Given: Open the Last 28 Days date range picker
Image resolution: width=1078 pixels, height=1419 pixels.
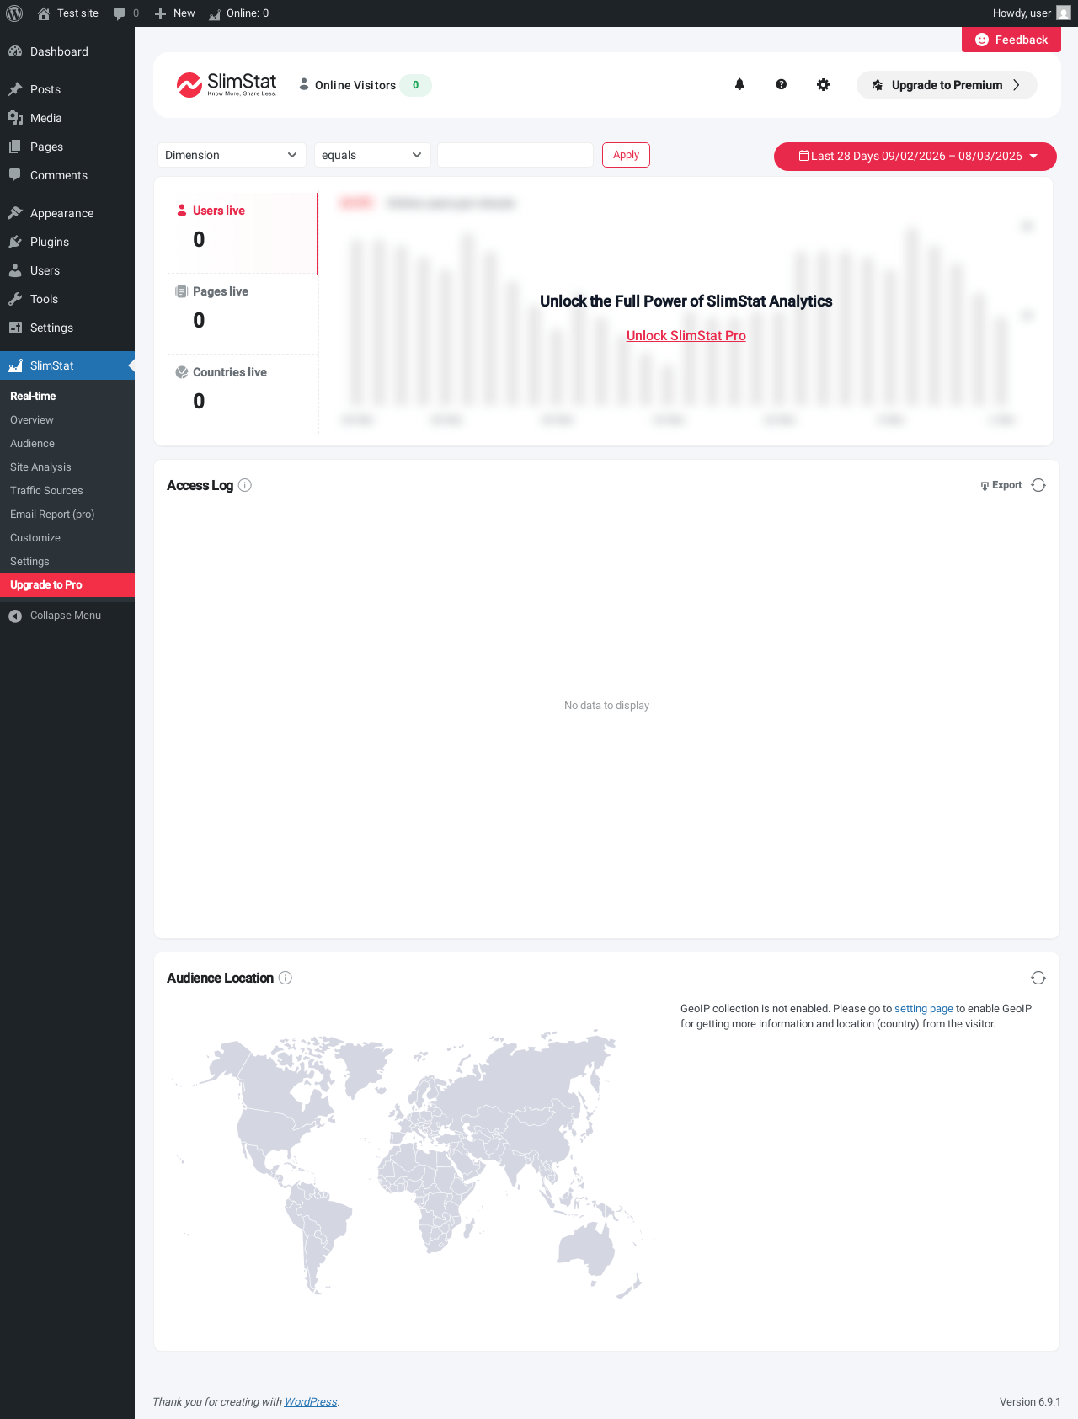Looking at the screenshot, I should [915, 157].
